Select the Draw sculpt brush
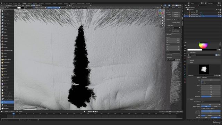Image resolution: width=222 pixels, height=125 pixels. 7,11
